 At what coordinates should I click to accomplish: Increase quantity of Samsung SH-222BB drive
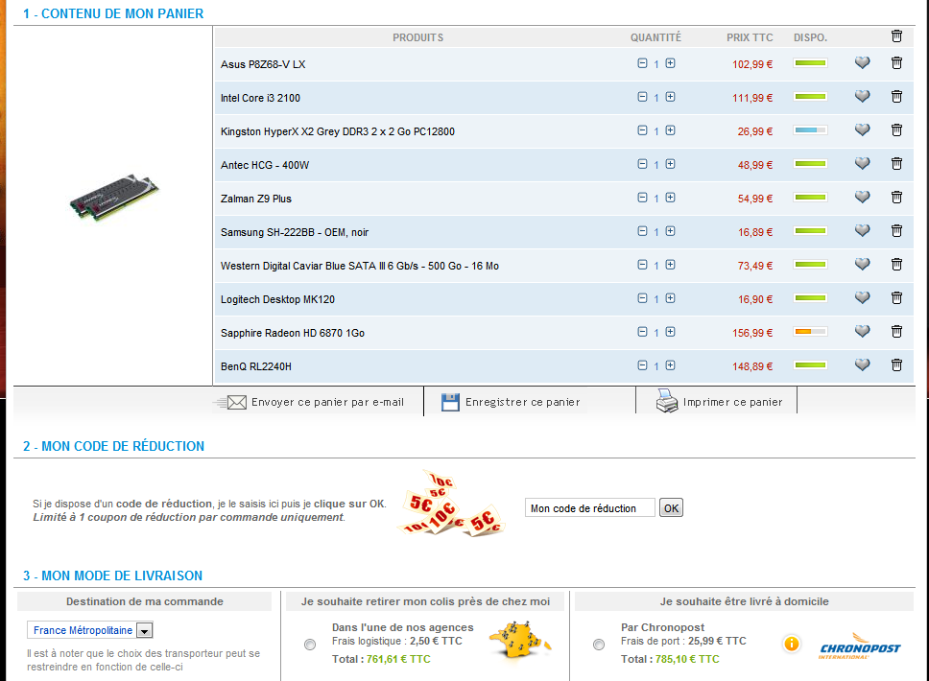point(670,231)
